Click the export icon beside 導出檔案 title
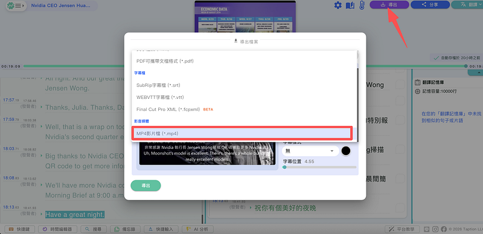 (236, 40)
